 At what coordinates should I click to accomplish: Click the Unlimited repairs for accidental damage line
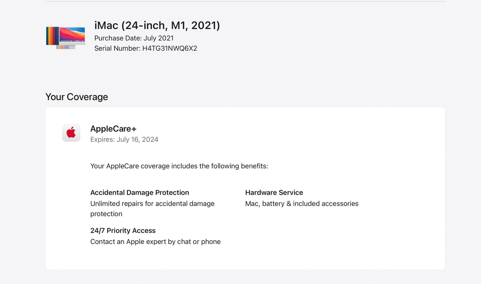(x=152, y=204)
